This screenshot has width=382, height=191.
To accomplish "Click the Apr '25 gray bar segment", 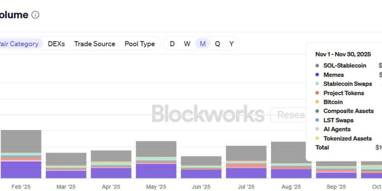I will tap(111, 156).
